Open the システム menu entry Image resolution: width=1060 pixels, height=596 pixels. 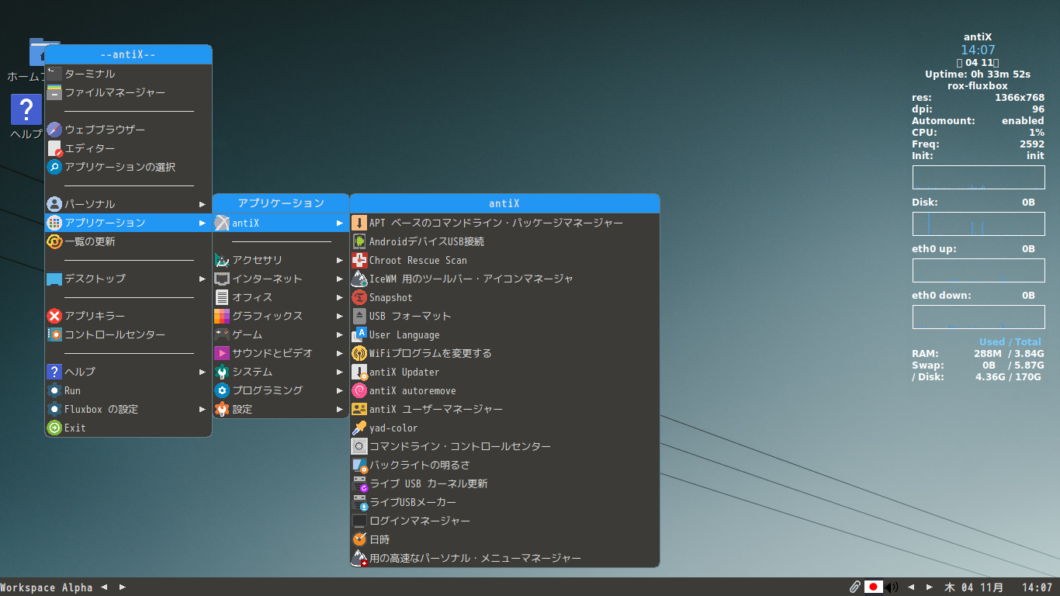pos(281,372)
